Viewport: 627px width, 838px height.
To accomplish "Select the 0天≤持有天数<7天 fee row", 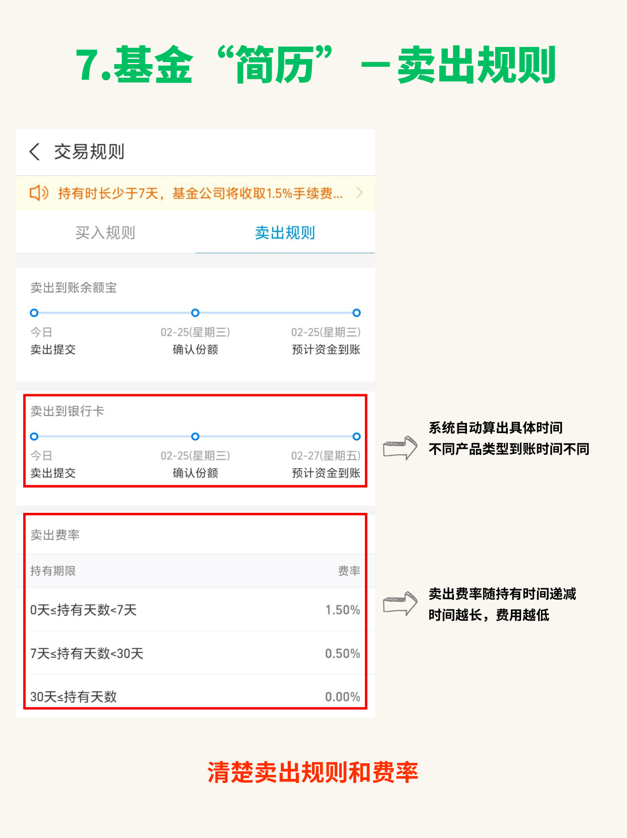I will [x=195, y=610].
